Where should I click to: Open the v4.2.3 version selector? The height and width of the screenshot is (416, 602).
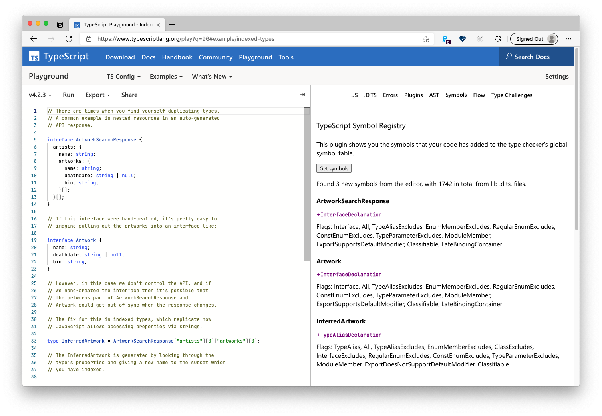pyautogui.click(x=40, y=95)
